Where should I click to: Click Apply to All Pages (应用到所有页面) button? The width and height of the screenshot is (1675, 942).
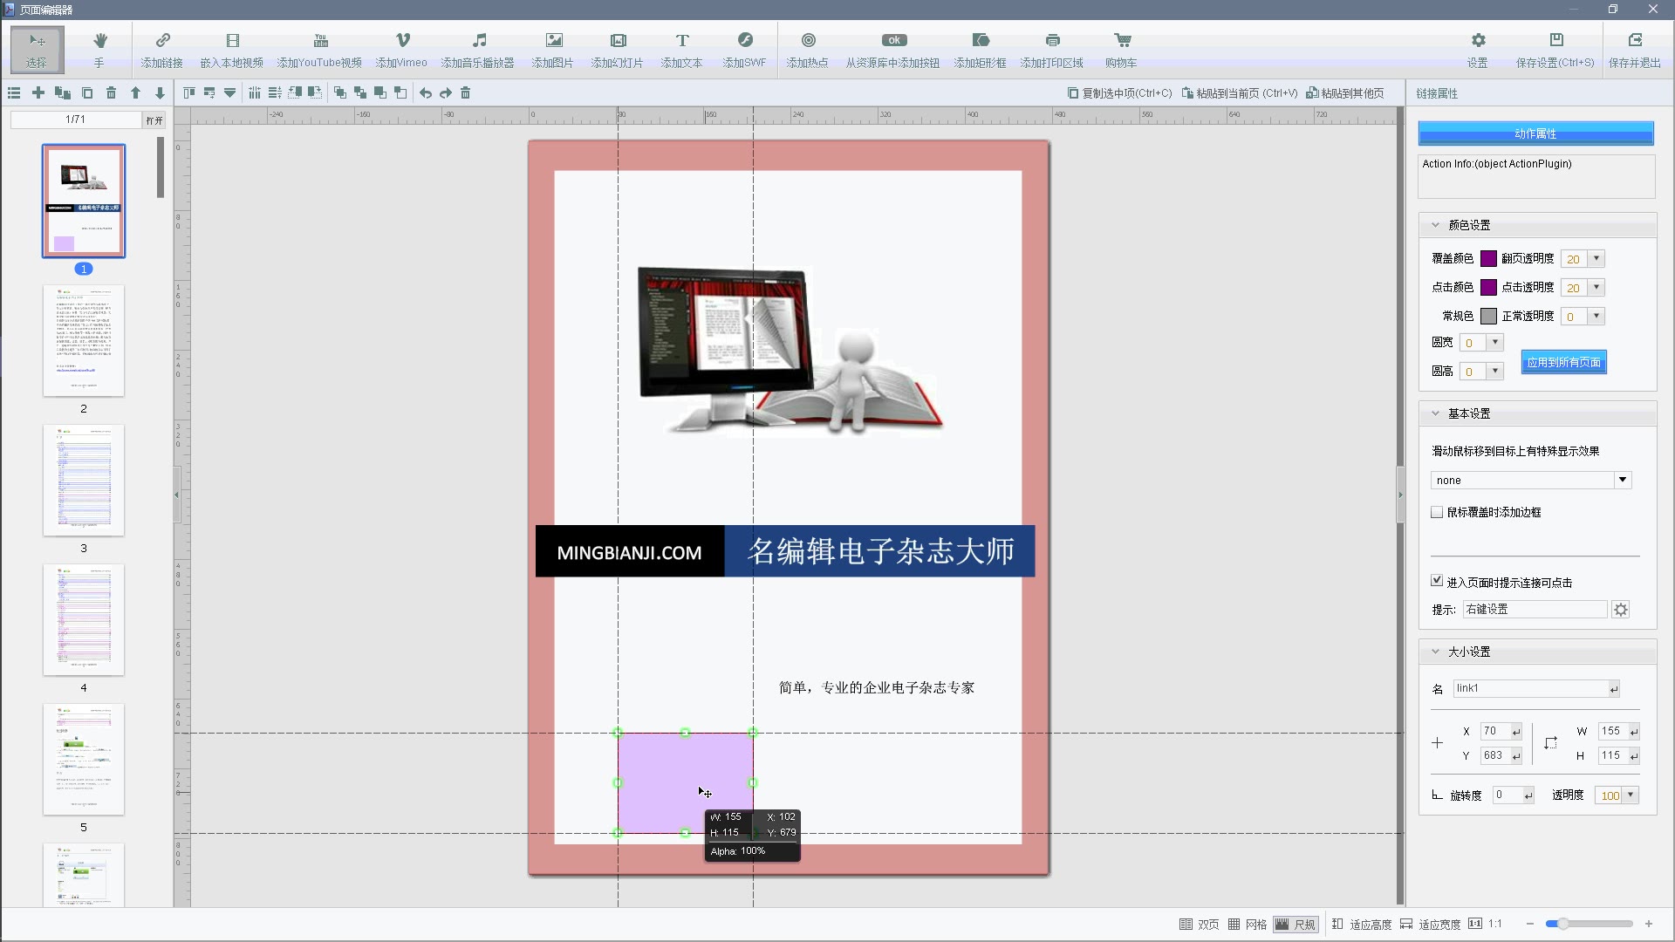coord(1563,363)
